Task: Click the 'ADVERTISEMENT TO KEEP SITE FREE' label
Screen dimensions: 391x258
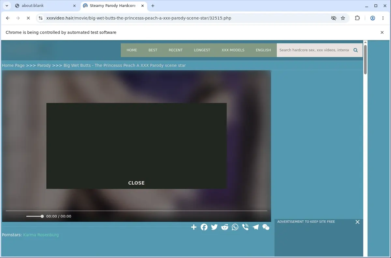Action: click(x=306, y=222)
